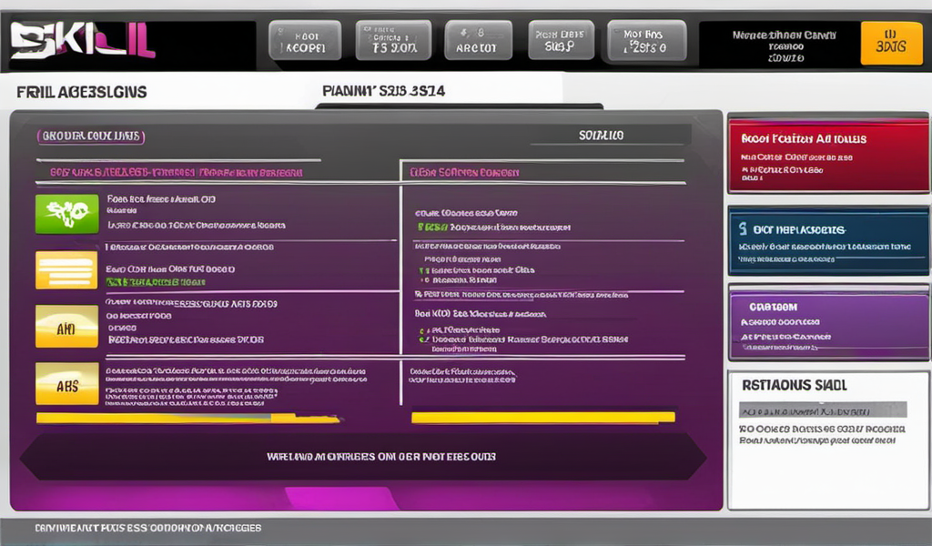Click the orange button in top-right corner
The image size is (932, 546).
[x=885, y=44]
